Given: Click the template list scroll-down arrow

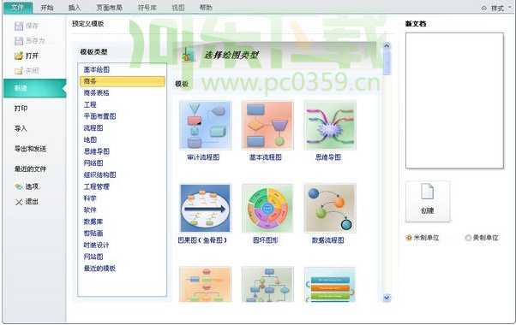Looking at the screenshot, I should click(387, 298).
